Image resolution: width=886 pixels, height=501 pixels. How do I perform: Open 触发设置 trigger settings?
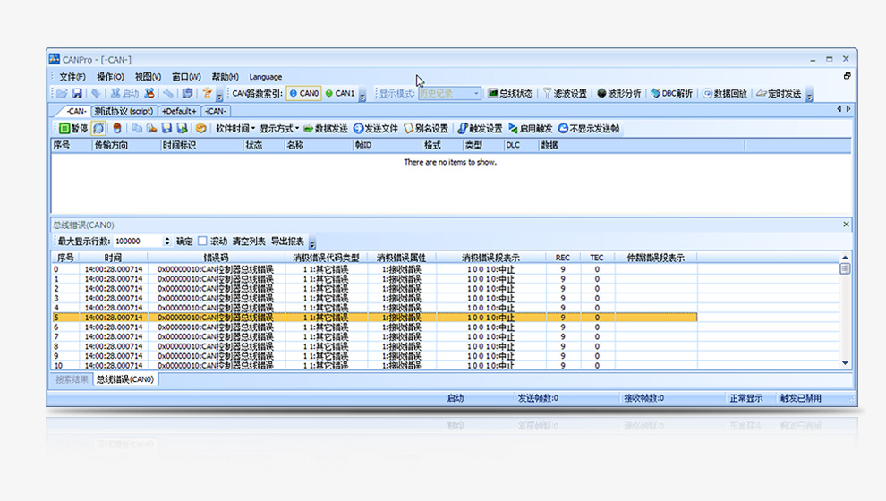(x=481, y=129)
